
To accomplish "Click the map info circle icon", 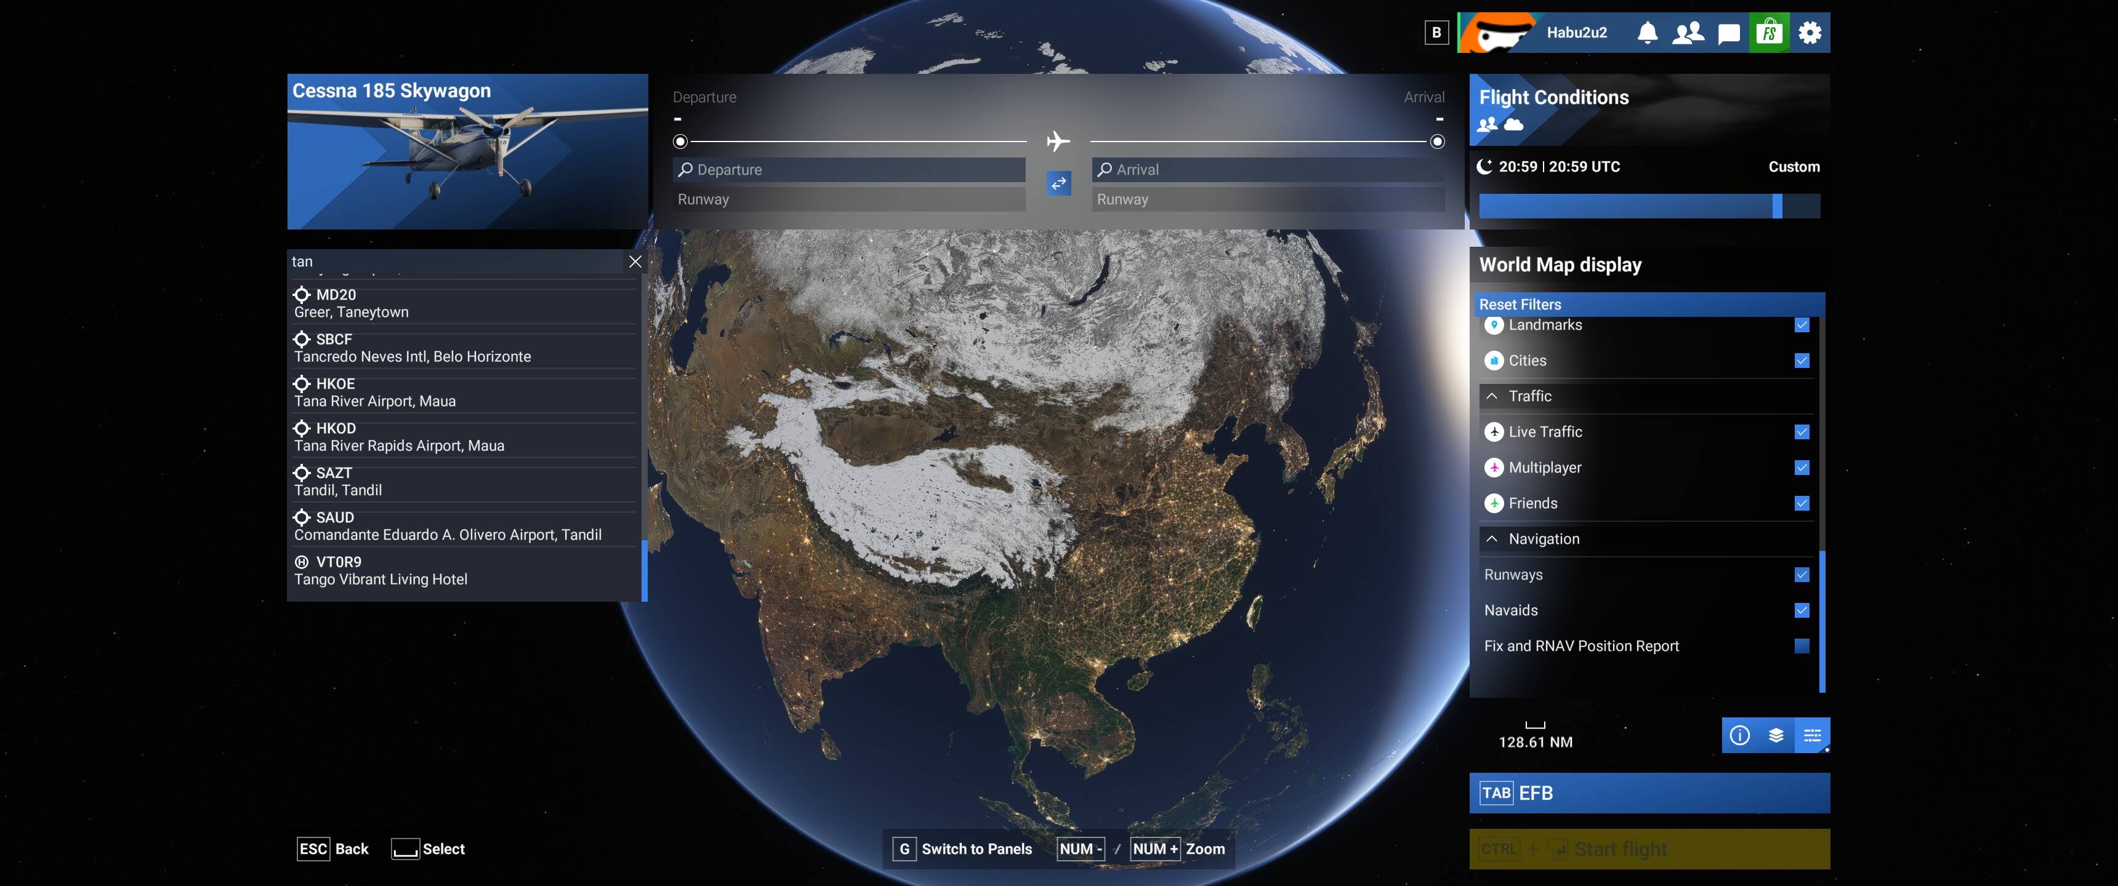I will (1740, 735).
